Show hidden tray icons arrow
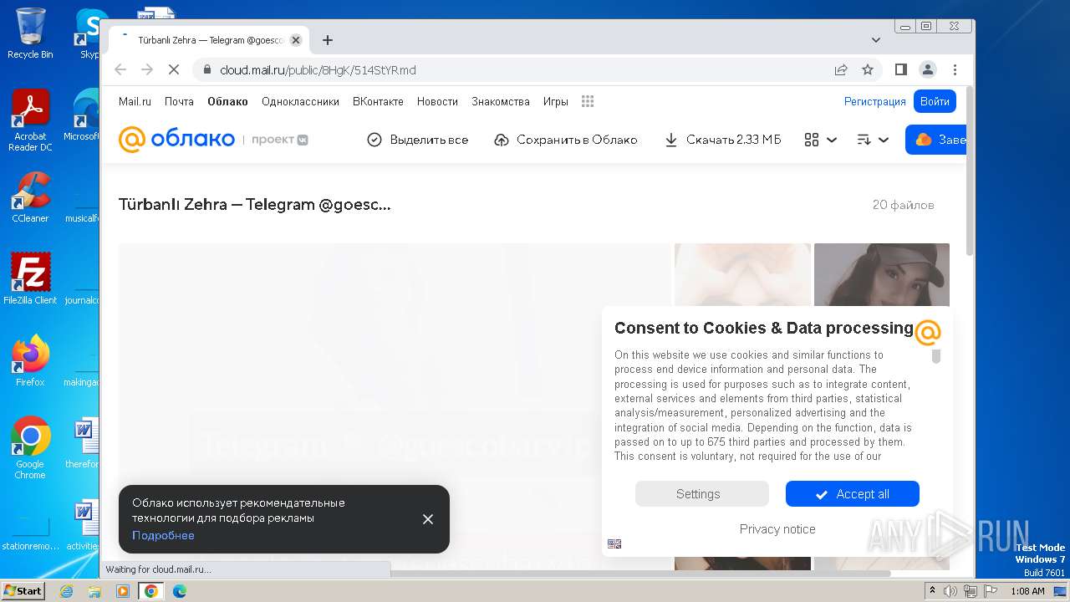 933,591
